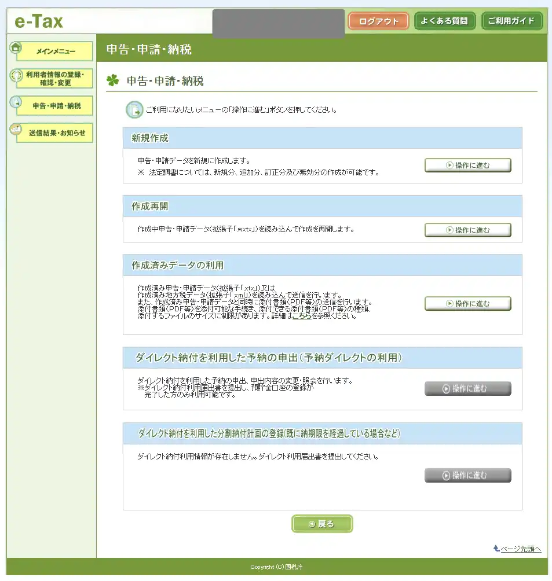
Task: Jump to top via ページ先頭へ link
Action: coord(520,549)
